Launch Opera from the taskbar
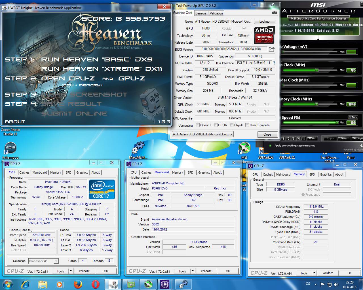 coord(95,284)
